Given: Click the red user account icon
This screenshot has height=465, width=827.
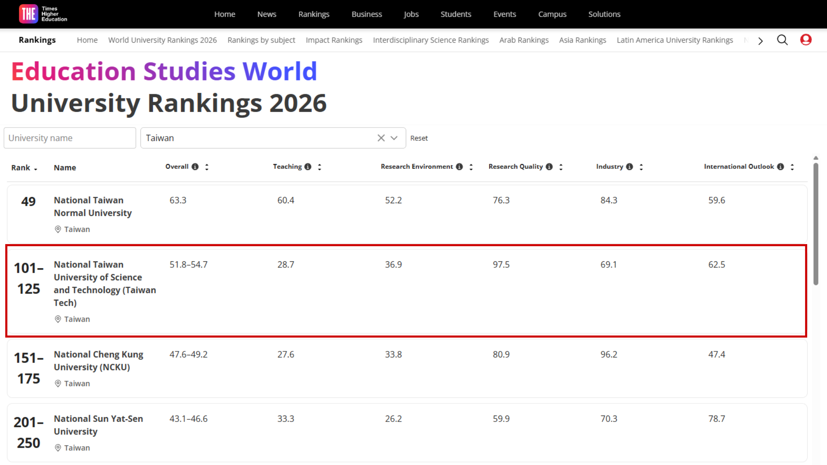Looking at the screenshot, I should point(805,40).
